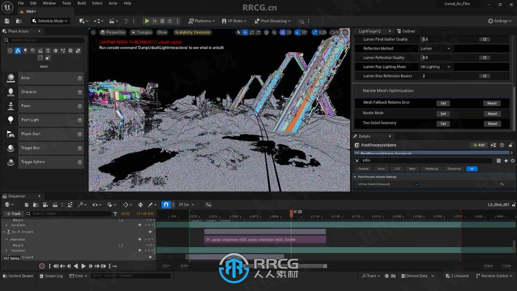
Task: Collapse the Animation track under Sci_Fi_Sniper3
Action: click(x=7, y=240)
